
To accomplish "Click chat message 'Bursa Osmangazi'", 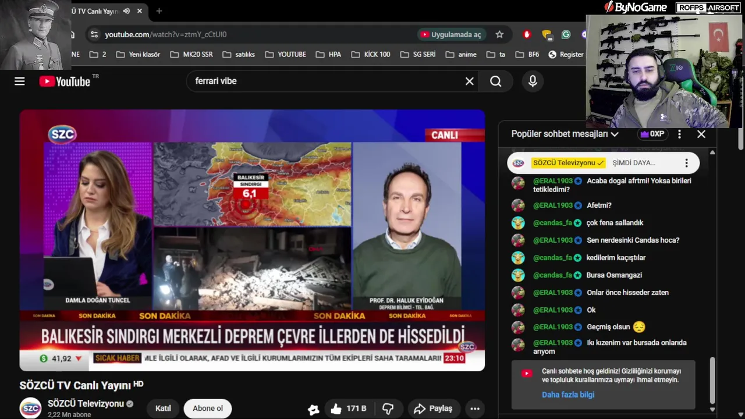I will 614,275.
